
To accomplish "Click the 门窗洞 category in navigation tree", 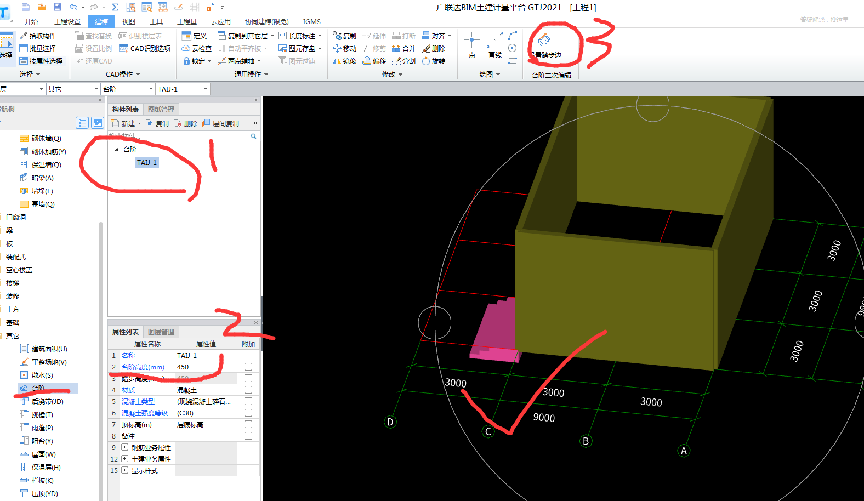I will (16, 217).
